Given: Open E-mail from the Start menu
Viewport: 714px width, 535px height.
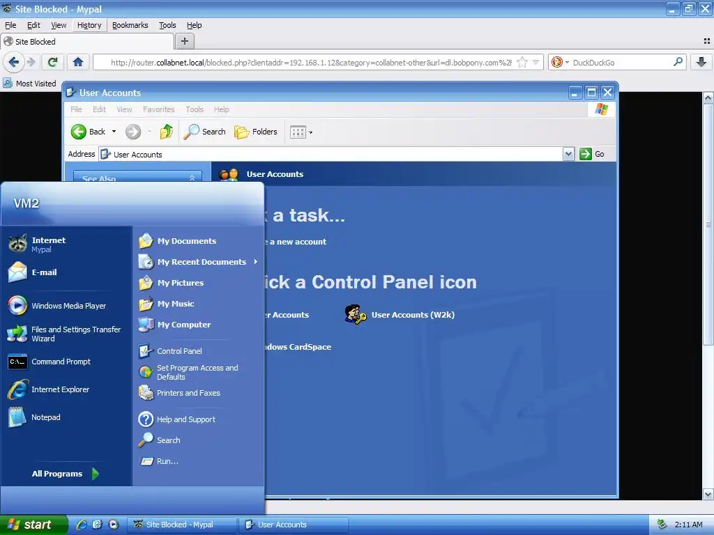Looking at the screenshot, I should 33,272.
